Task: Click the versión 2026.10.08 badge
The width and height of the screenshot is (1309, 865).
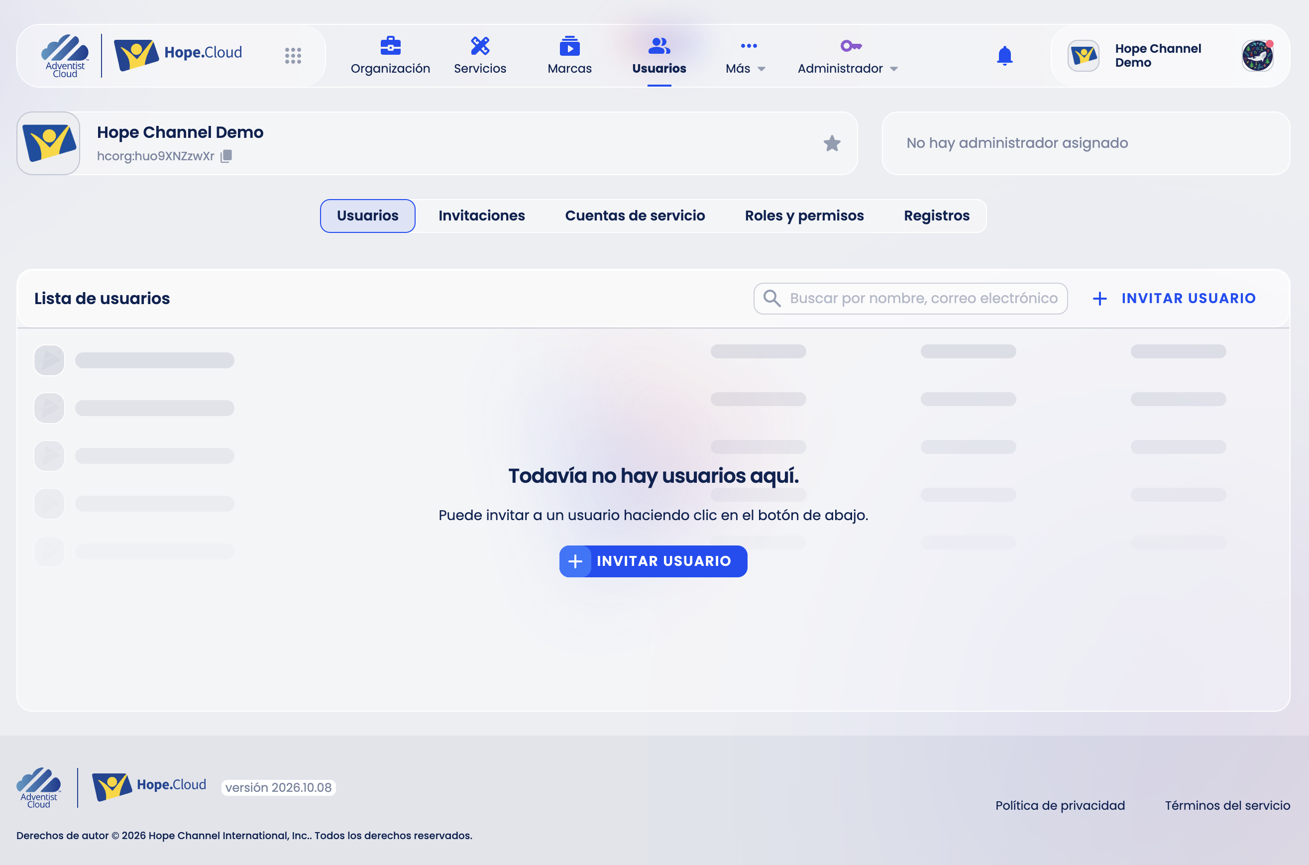Action: pyautogui.click(x=279, y=787)
